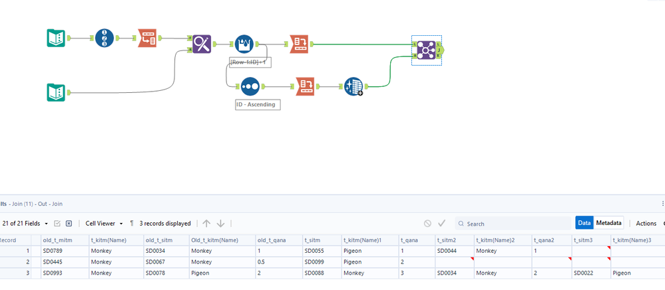Screen dimensions: 665x290
Task: Select the Find Replace tool
Action: 202,44
